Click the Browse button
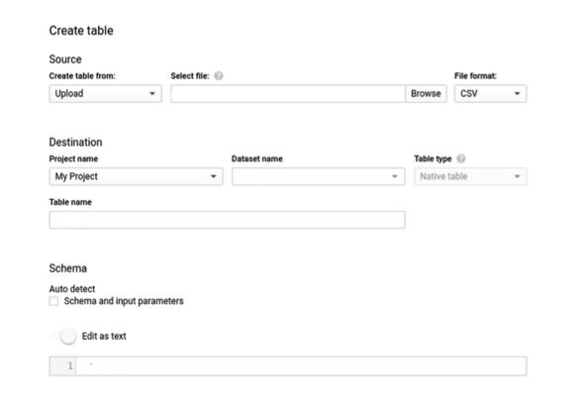Viewport: 582px width, 411px height. tap(426, 93)
